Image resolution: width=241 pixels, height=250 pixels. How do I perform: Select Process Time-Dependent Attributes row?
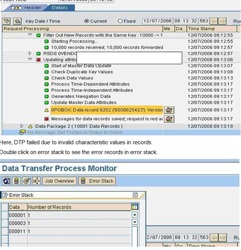pyautogui.click(x=90, y=84)
